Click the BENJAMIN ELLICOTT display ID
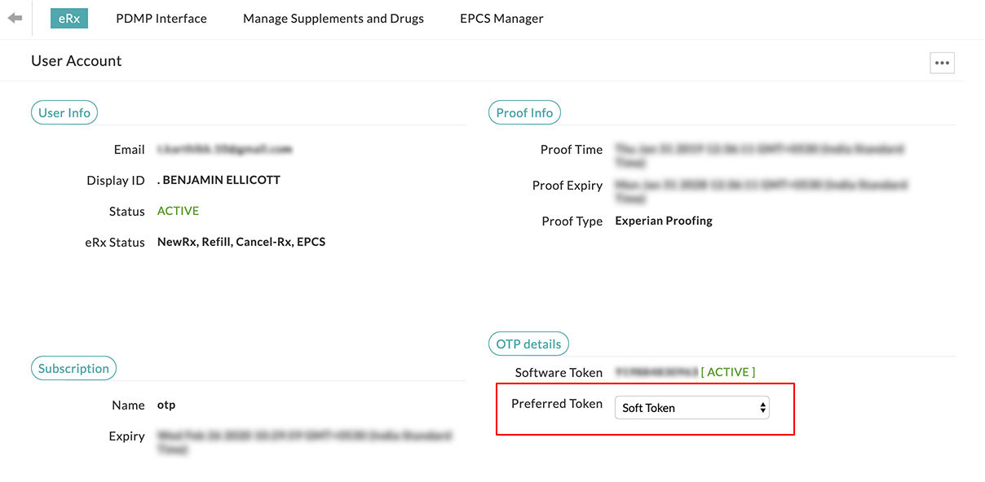Screen dimensions: 985x482 click(x=220, y=180)
